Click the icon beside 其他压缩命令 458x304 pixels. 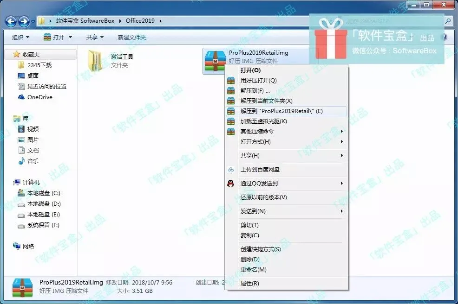[231, 132]
